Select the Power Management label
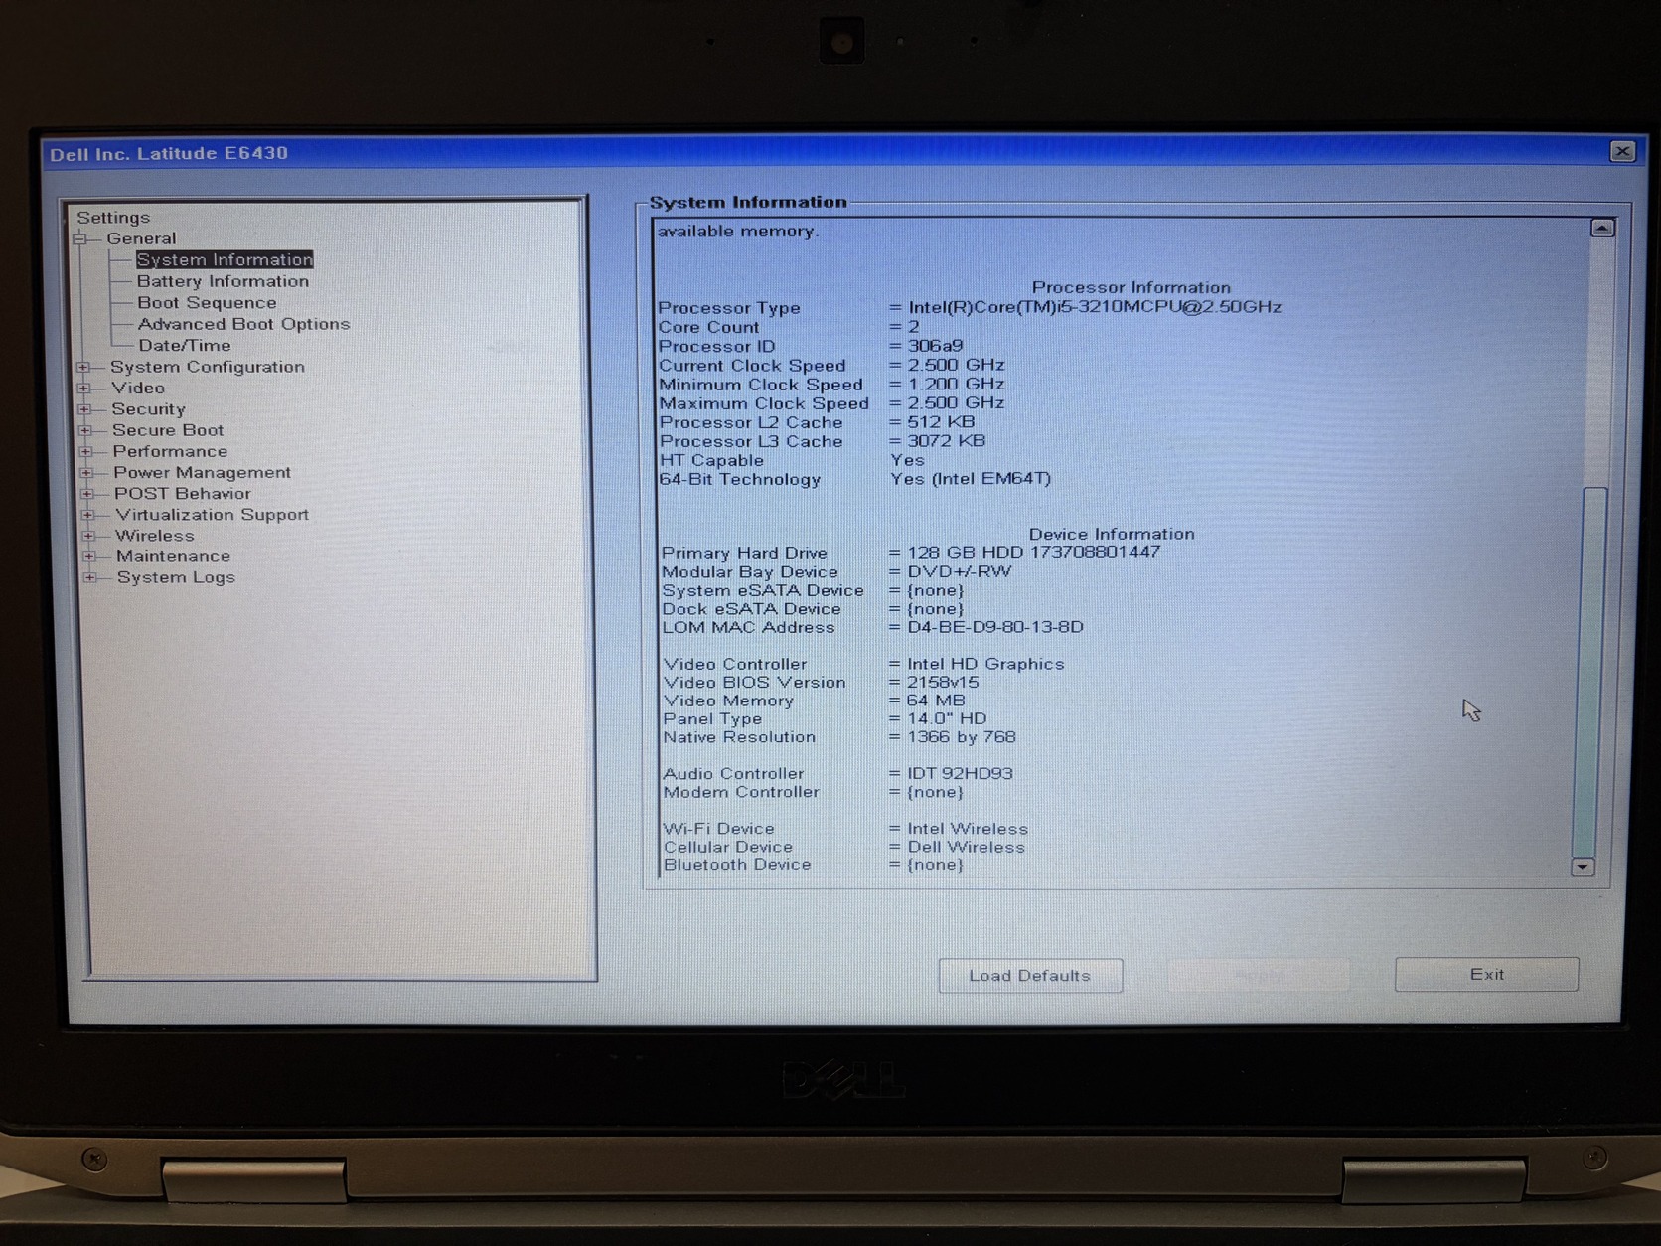The width and height of the screenshot is (1661, 1246). click(203, 473)
